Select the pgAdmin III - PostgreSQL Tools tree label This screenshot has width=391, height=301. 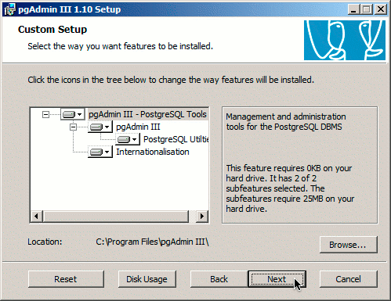point(147,114)
